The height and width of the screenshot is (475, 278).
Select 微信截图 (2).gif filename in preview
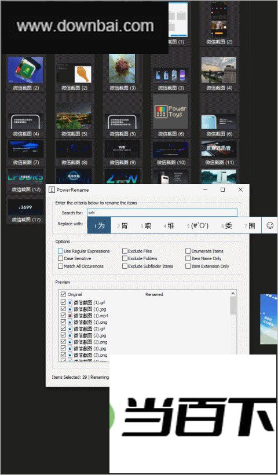coord(90,328)
